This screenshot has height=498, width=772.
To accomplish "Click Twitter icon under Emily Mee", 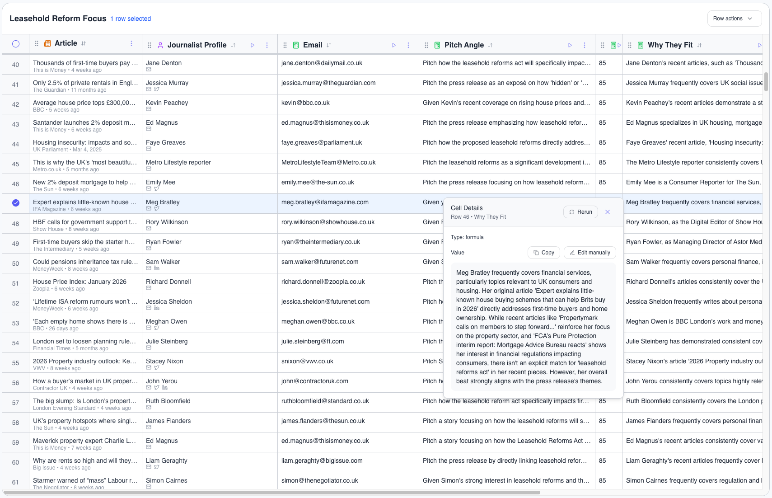I will 157,189.
